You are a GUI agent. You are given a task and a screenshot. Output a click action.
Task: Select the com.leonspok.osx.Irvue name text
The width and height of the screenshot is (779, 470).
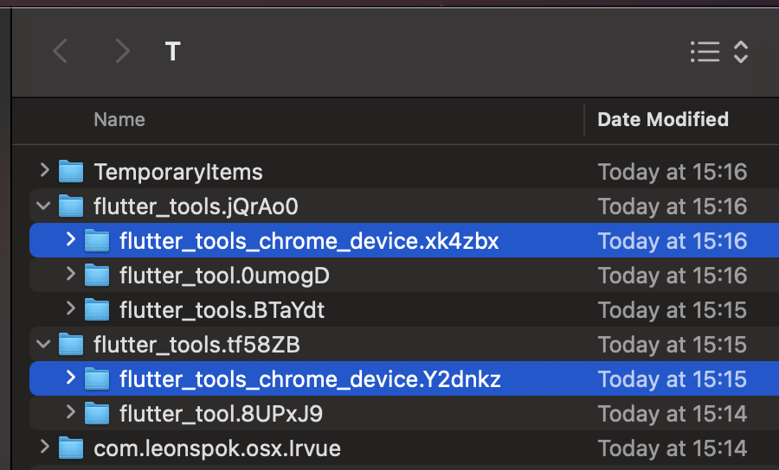[217, 449]
